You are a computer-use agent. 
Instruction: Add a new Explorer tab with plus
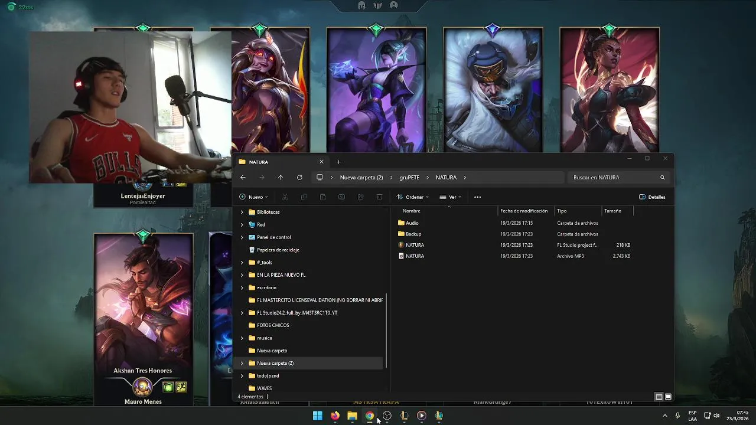click(x=338, y=162)
